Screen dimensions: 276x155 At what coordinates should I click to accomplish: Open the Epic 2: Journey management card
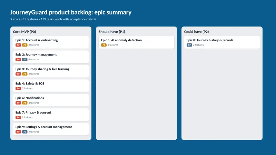[51, 57]
